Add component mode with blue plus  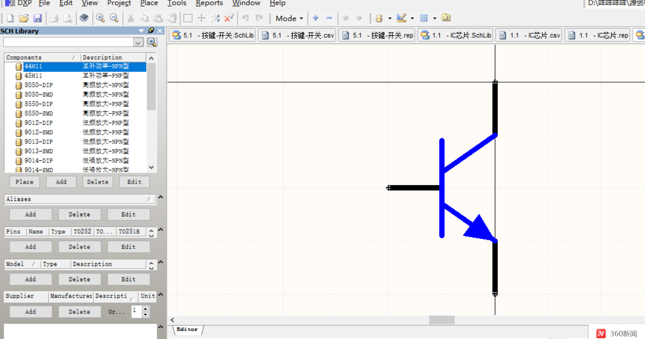[x=315, y=18]
